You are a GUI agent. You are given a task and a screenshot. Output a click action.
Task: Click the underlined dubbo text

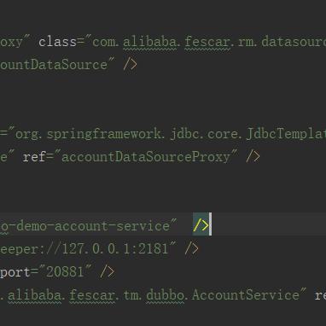point(166,295)
